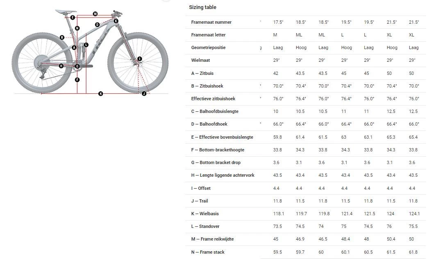This screenshot has height=259, width=429.
Task: Click the G bottom bracket marker
Action: coord(77,66)
